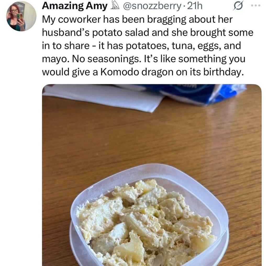
Task: Click the white napkin in the photo
Action: 103,97
